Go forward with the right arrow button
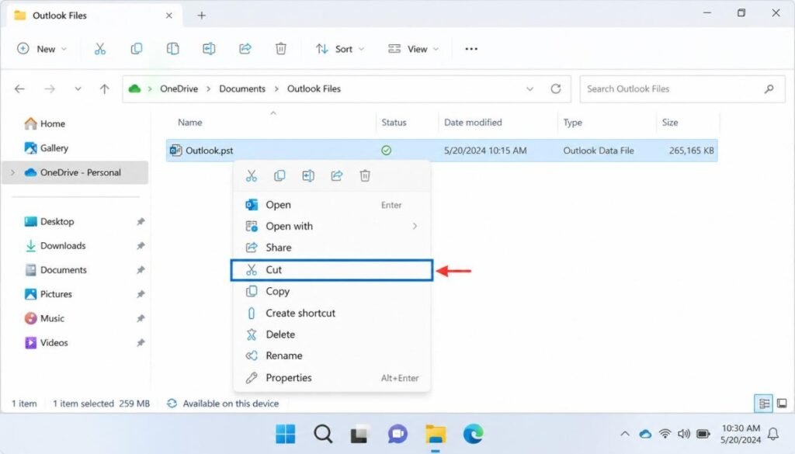The height and width of the screenshot is (454, 795). coord(49,88)
